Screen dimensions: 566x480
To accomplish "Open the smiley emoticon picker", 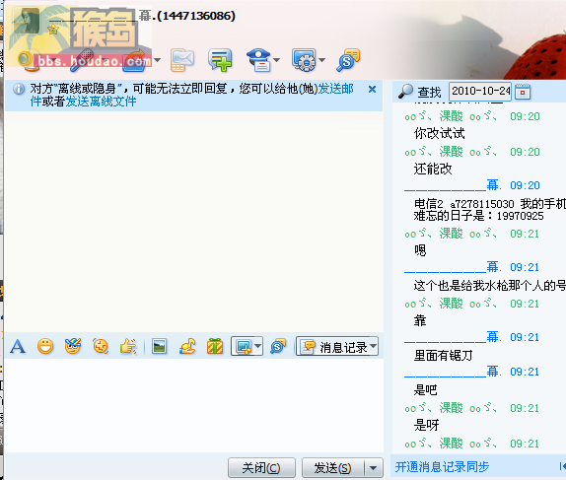I will (45, 347).
